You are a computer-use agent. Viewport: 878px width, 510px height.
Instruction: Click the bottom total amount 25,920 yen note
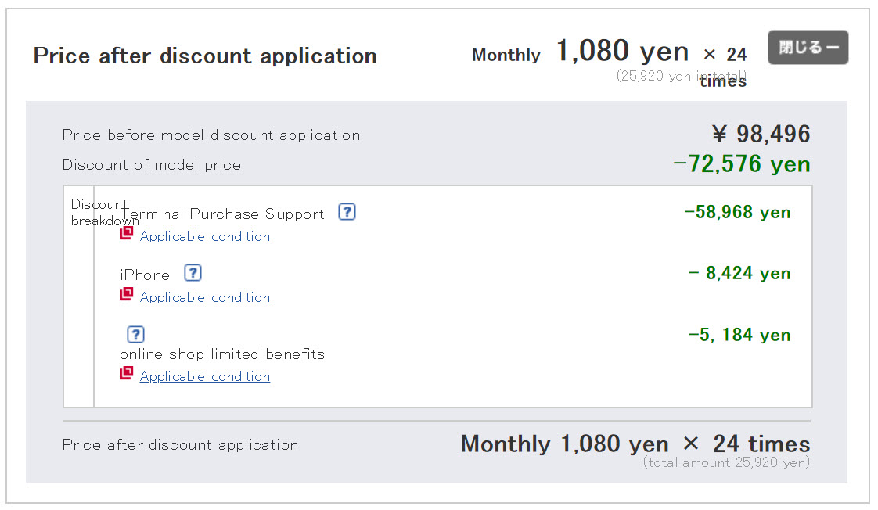[x=726, y=462]
